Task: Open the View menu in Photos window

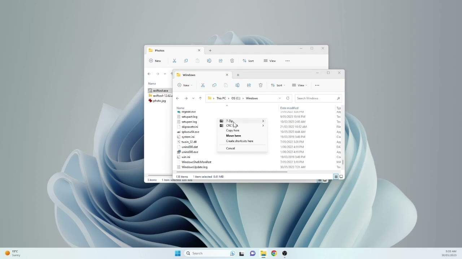Action: click(270, 61)
